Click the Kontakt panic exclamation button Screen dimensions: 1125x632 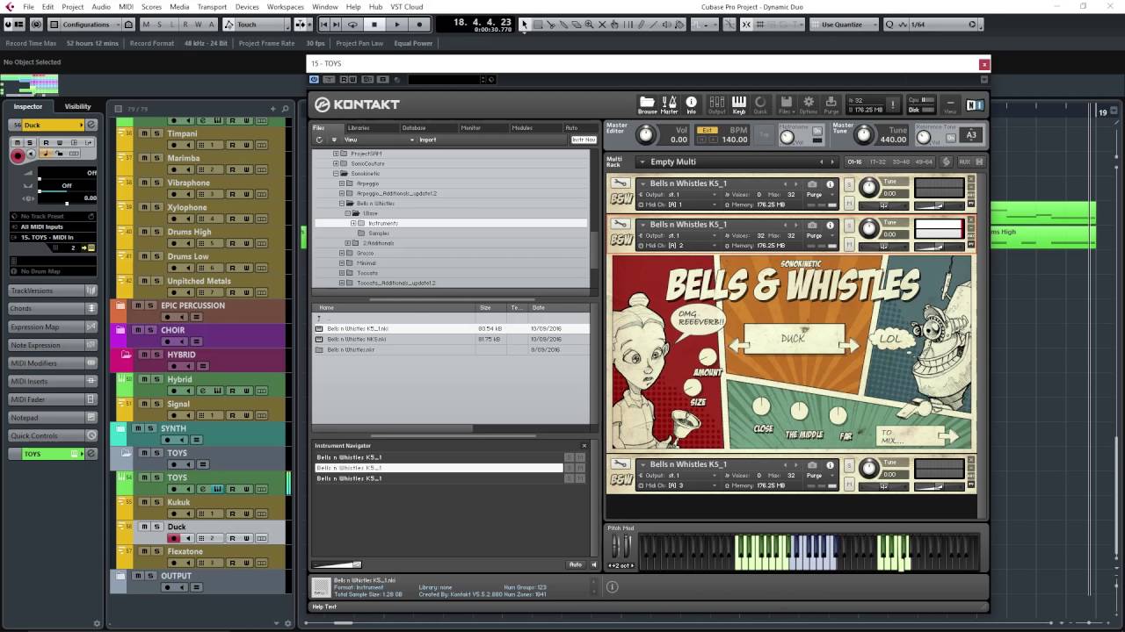tap(893, 104)
